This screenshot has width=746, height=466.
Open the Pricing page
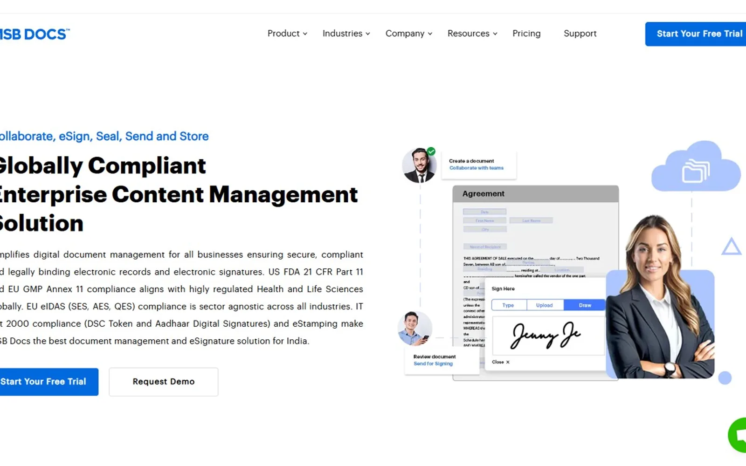[526, 34]
